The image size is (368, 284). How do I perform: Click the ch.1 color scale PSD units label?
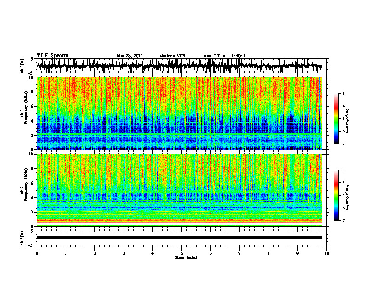click(348, 121)
